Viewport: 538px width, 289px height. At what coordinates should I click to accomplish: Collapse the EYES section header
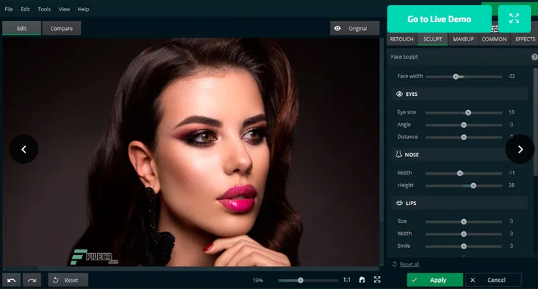pyautogui.click(x=460, y=94)
